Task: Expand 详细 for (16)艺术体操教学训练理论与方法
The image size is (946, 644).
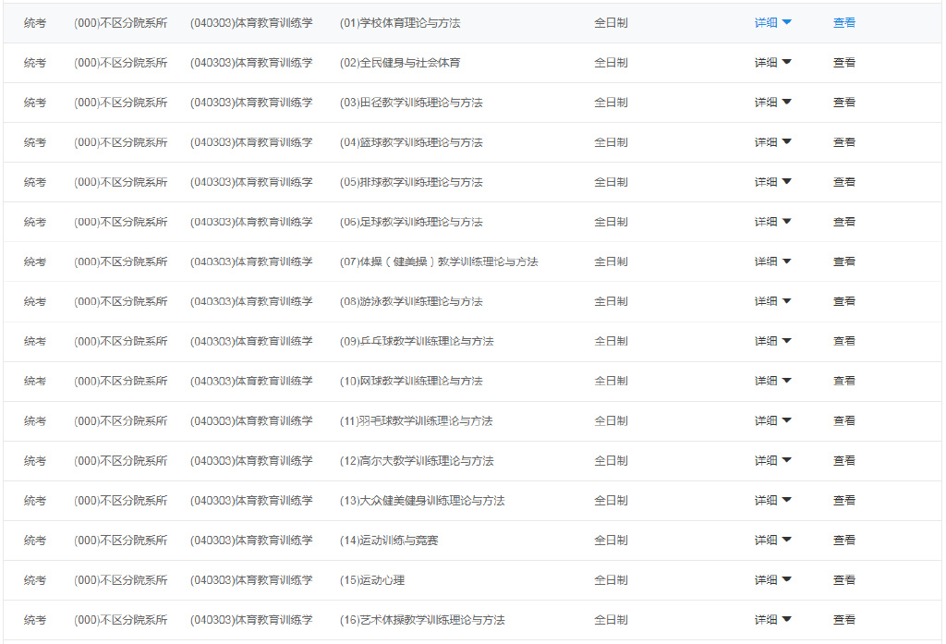Action: point(773,621)
